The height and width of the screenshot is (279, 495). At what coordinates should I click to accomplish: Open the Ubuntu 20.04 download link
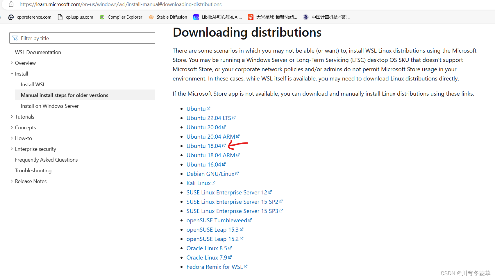point(206,127)
